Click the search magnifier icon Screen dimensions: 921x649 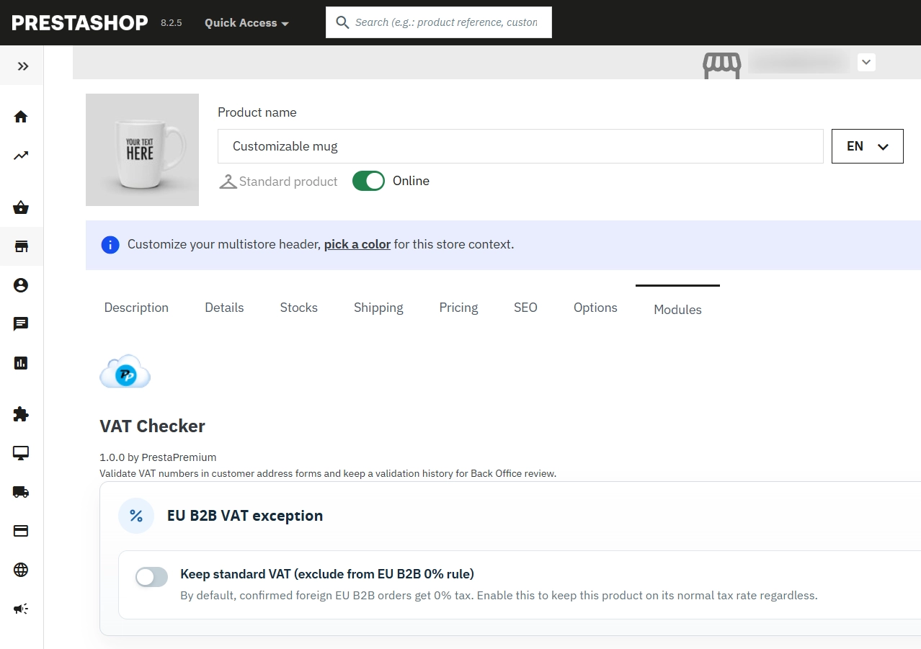pos(342,22)
